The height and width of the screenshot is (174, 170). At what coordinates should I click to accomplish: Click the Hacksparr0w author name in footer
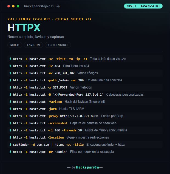click(87, 167)
